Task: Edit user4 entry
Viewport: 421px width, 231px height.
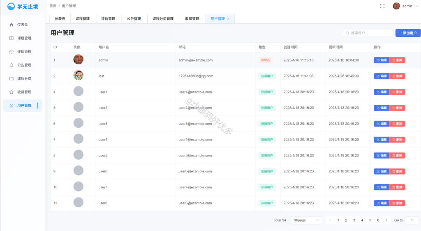Action: coord(381,140)
